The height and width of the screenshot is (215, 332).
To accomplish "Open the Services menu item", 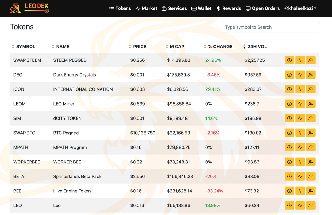I will click(174, 8).
